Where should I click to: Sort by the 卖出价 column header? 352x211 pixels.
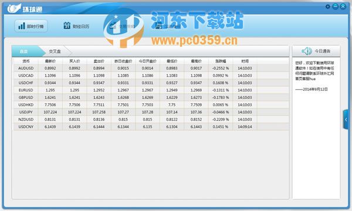tap(99, 61)
